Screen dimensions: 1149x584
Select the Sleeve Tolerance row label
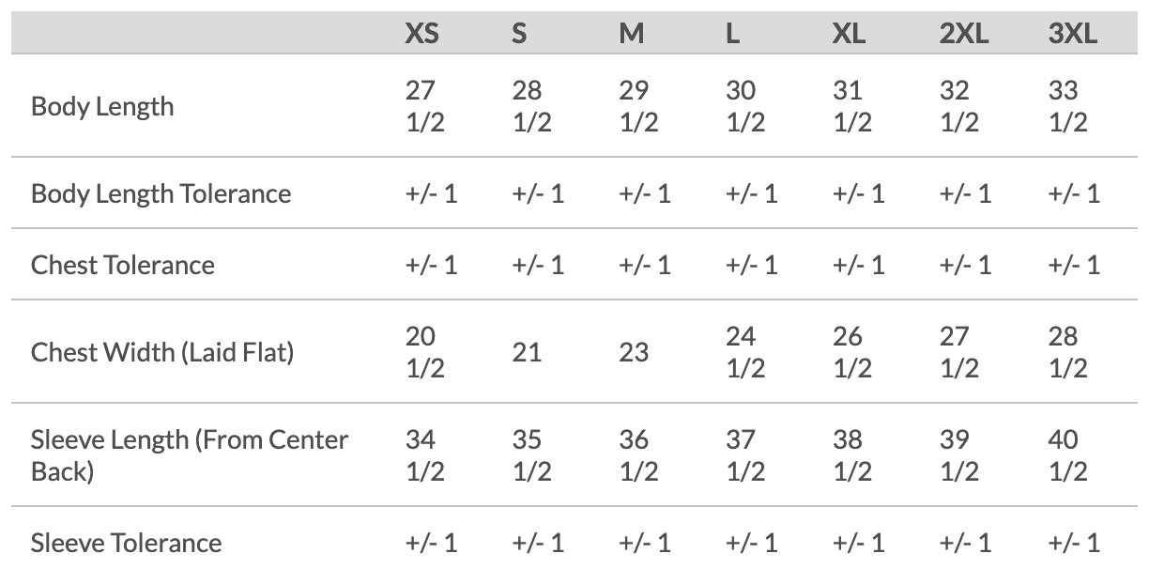point(126,543)
